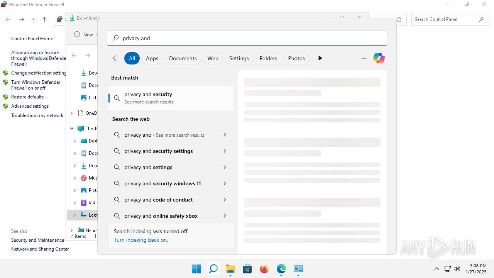The height and width of the screenshot is (278, 494).
Task: Click 'Turn indexing back on' link
Action: pyautogui.click(x=141, y=240)
